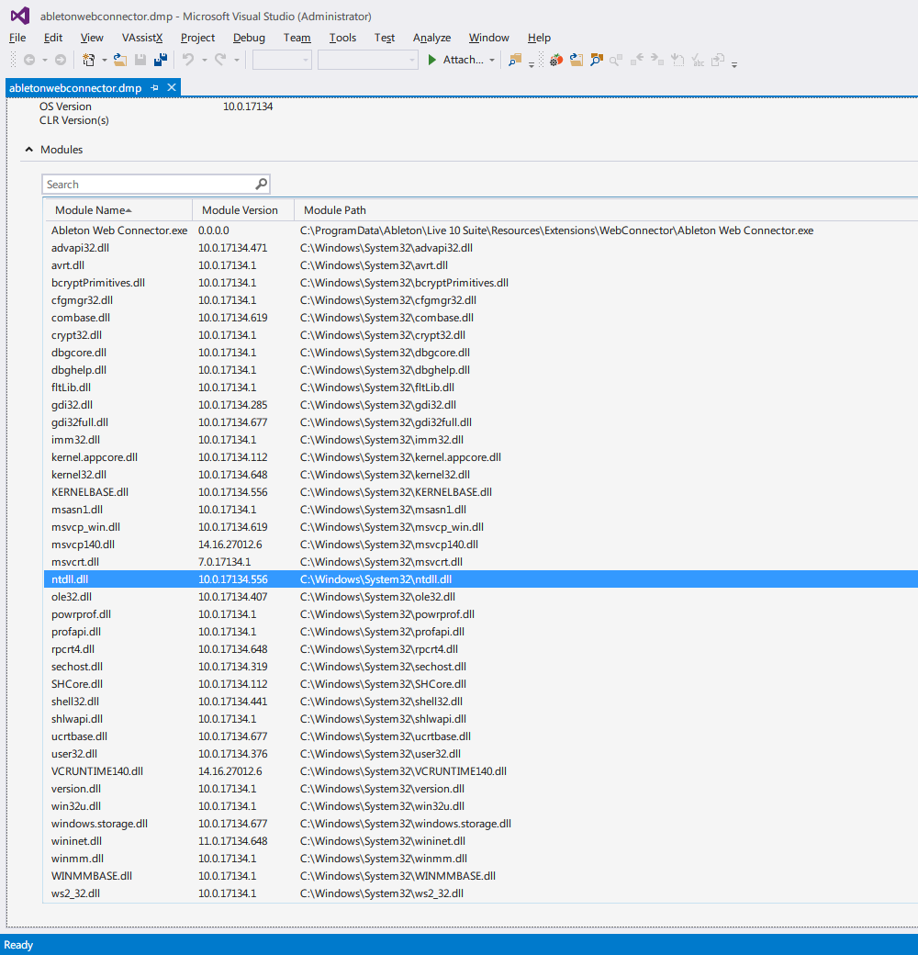
Task: Click the Redo arrow icon
Action: 220,60
